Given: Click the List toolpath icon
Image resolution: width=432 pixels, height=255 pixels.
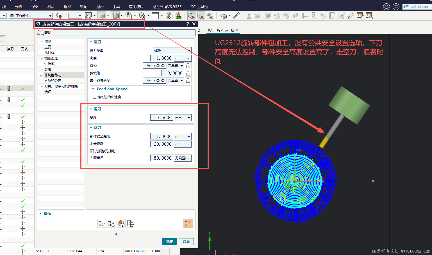Looking at the screenshot, I should [x=130, y=223].
